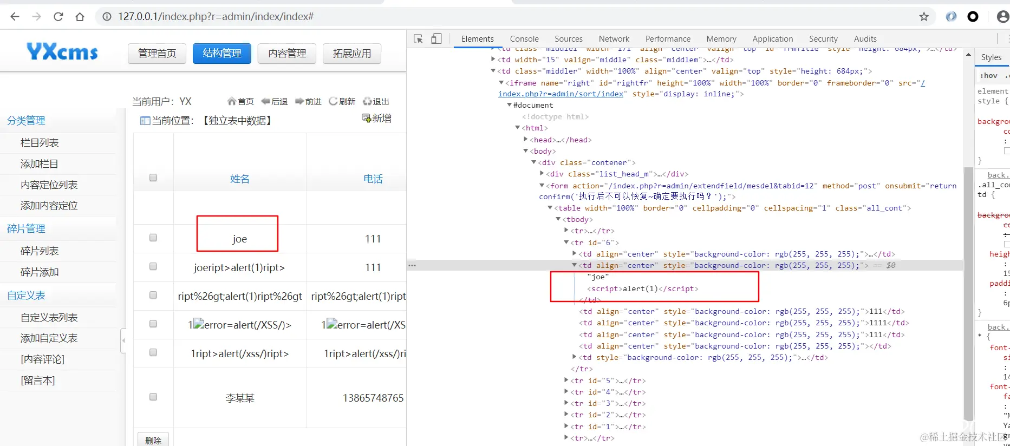Click the 刷新 refresh icon link
The height and width of the screenshot is (446, 1010).
click(342, 101)
